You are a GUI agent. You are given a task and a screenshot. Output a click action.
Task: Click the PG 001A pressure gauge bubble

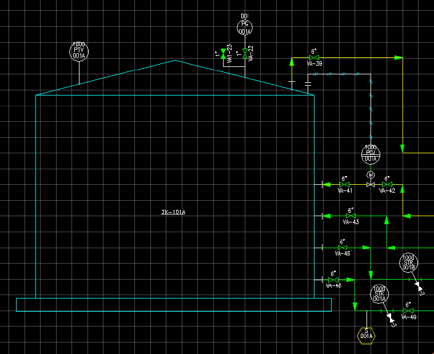[x=245, y=27]
